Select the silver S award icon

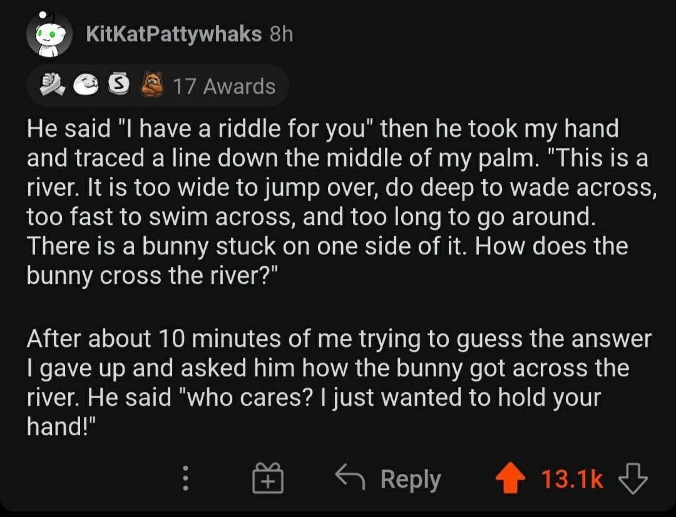coord(118,84)
